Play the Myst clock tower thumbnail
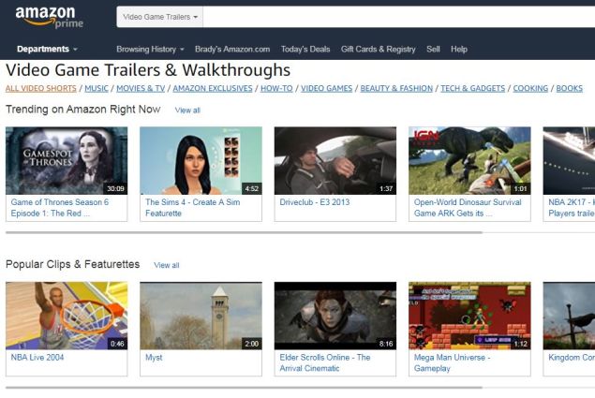This screenshot has height=398, width=595. point(201,316)
